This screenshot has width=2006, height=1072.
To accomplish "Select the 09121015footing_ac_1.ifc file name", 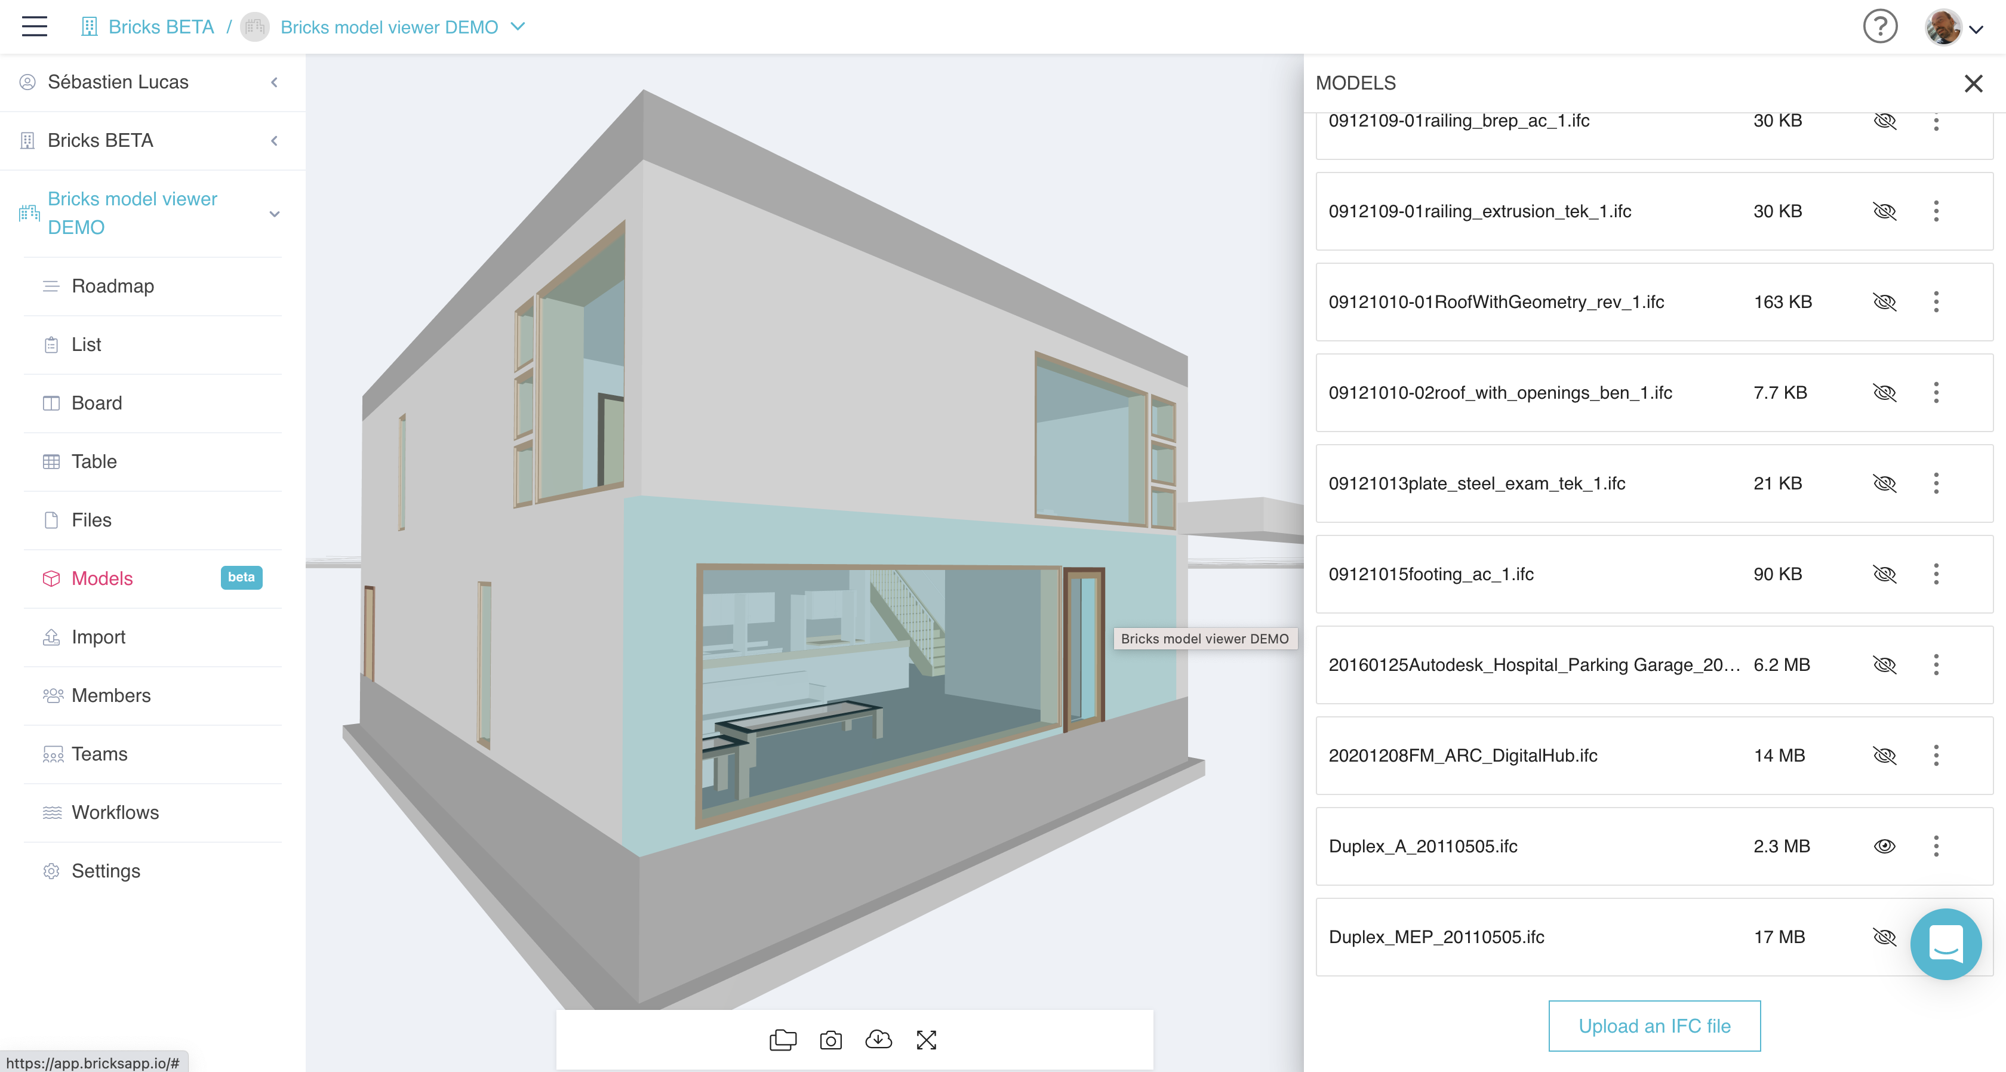I will [1430, 574].
